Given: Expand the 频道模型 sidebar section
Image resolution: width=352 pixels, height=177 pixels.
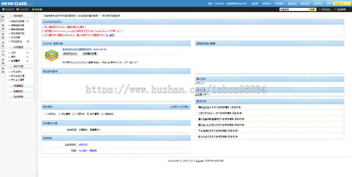Looking at the screenshot, I should (18, 85).
